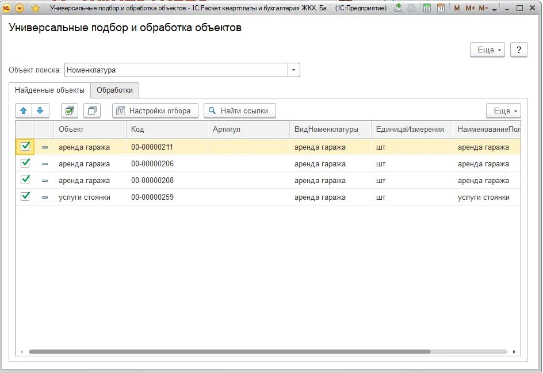Switch to the Найденные объекты tab

(x=49, y=90)
